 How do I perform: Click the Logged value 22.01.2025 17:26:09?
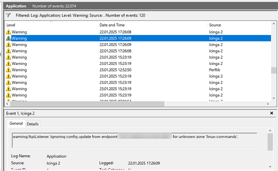(144, 163)
